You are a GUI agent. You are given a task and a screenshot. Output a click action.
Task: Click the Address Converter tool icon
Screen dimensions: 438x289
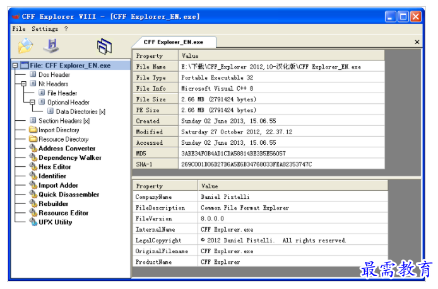tap(33, 148)
